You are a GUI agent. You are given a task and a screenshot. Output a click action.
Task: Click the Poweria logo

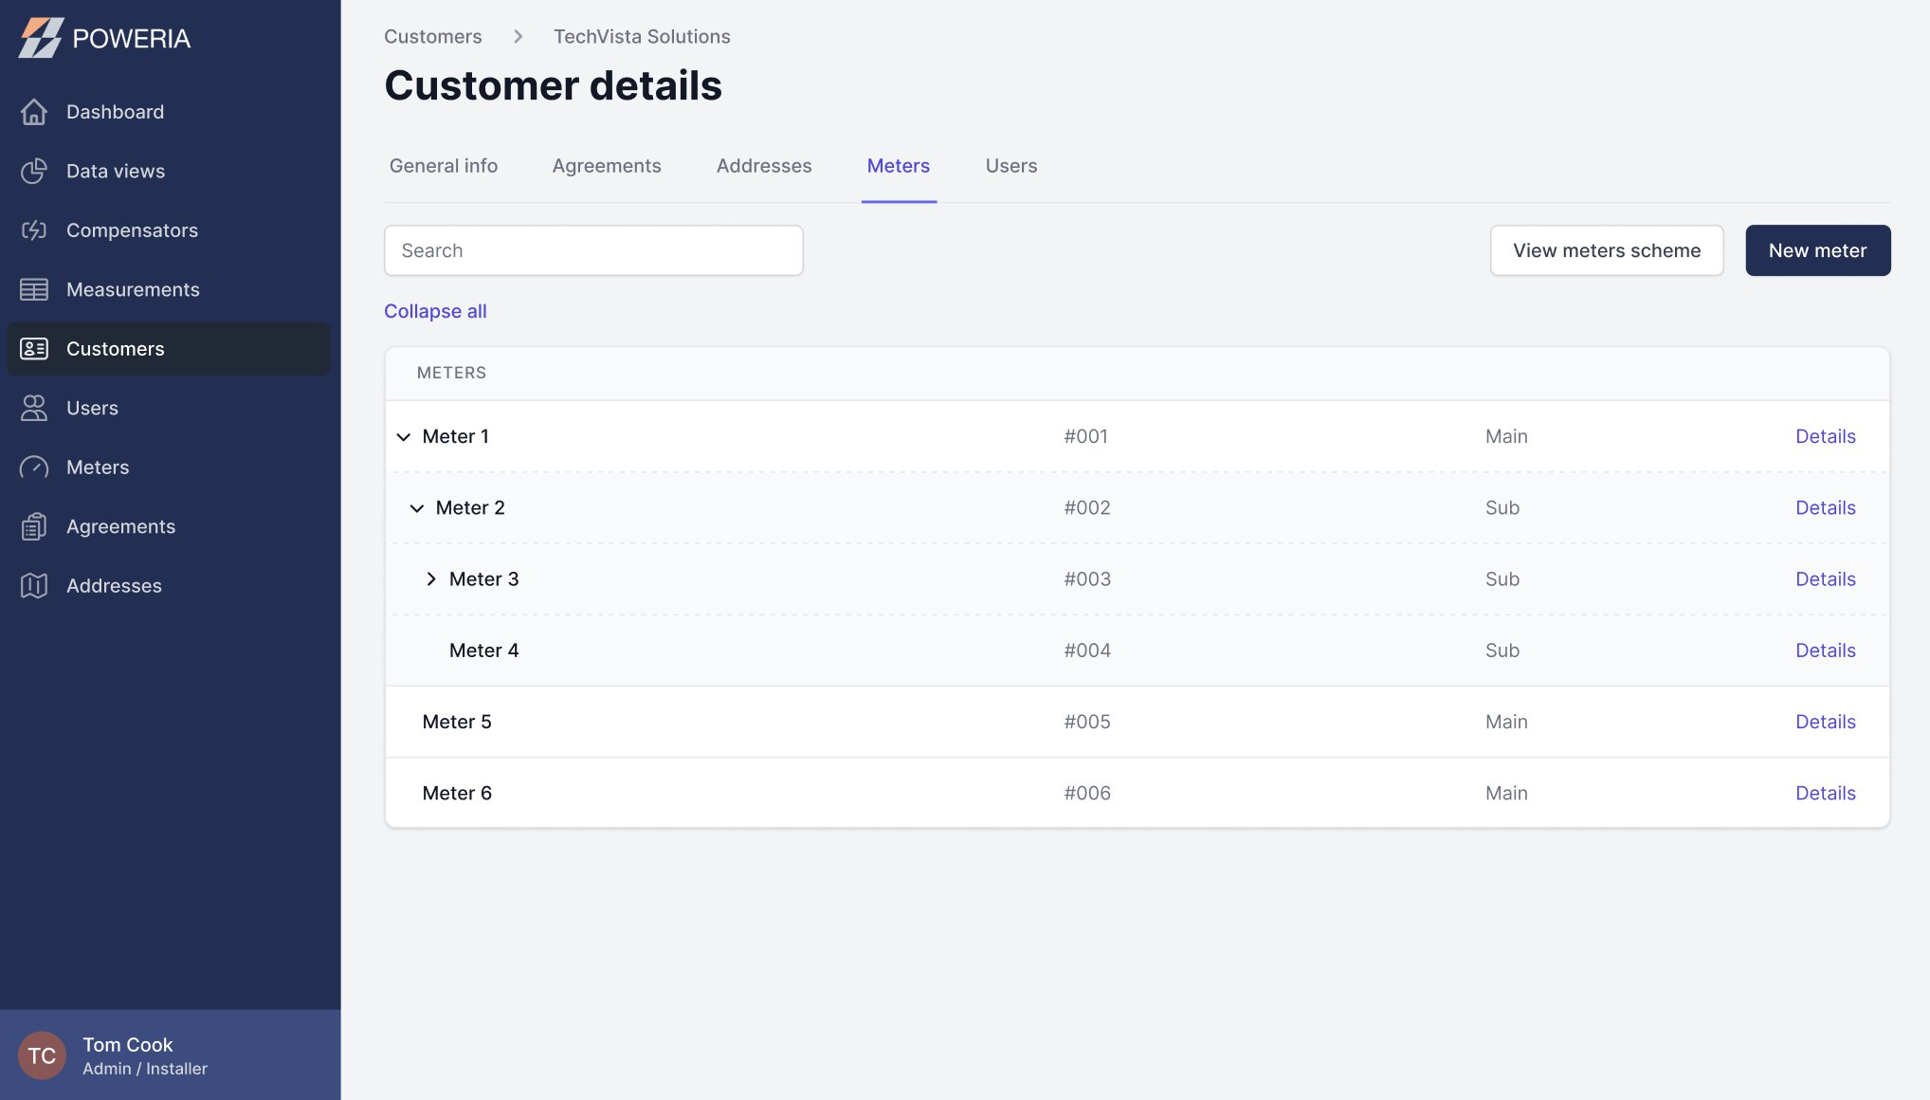104,38
